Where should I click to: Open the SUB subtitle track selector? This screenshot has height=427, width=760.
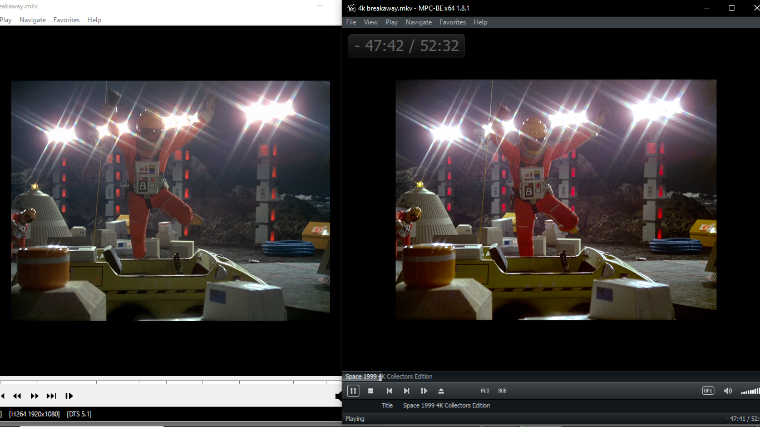502,391
